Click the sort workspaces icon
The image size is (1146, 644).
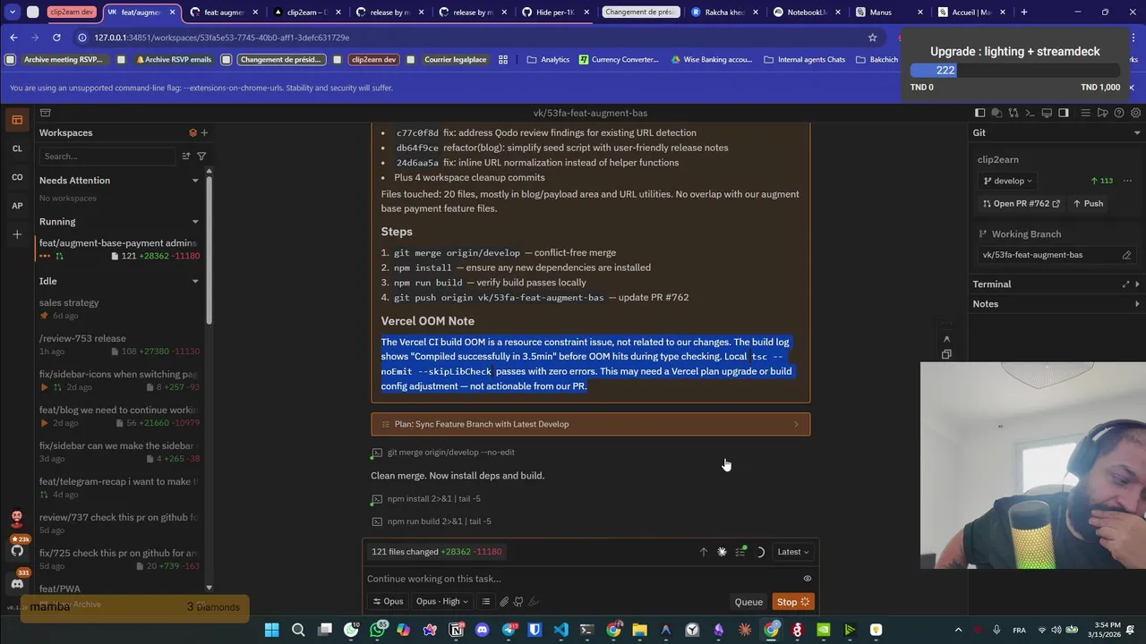point(186,156)
